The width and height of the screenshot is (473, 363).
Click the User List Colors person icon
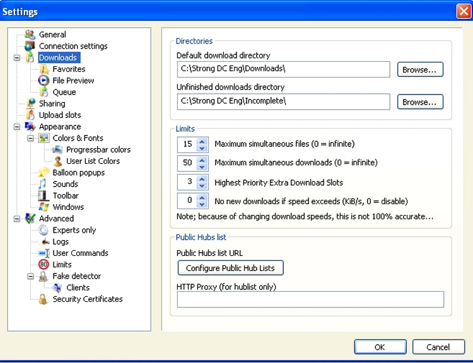(x=57, y=161)
